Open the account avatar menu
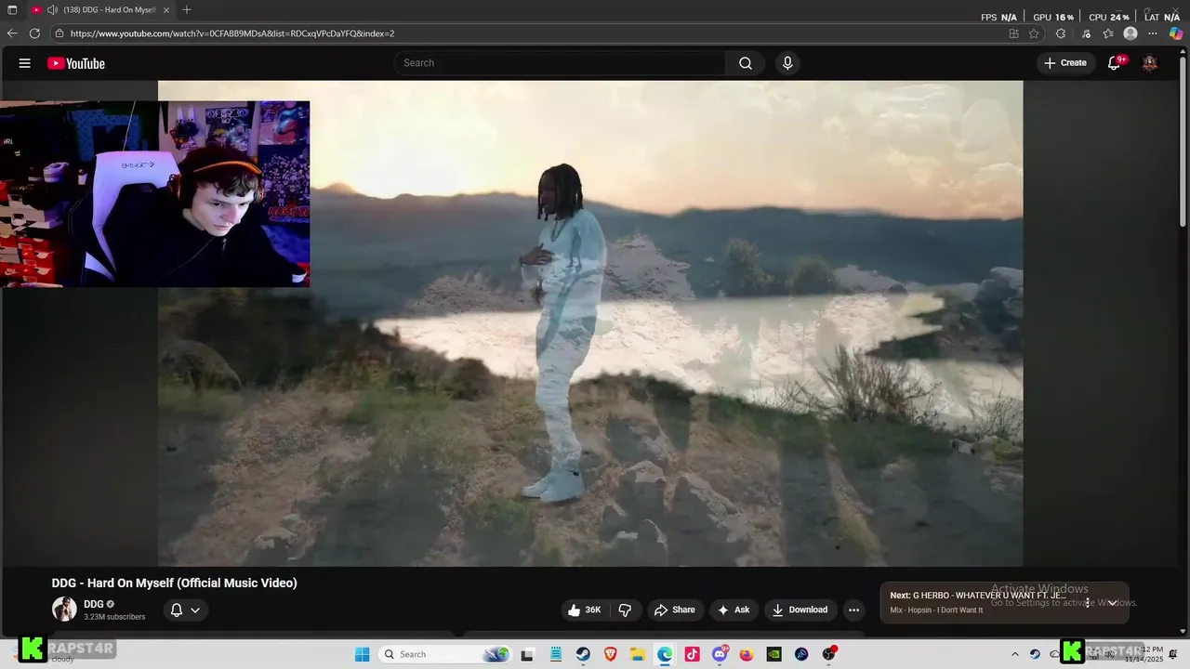Image resolution: width=1190 pixels, height=669 pixels. [x=1150, y=63]
